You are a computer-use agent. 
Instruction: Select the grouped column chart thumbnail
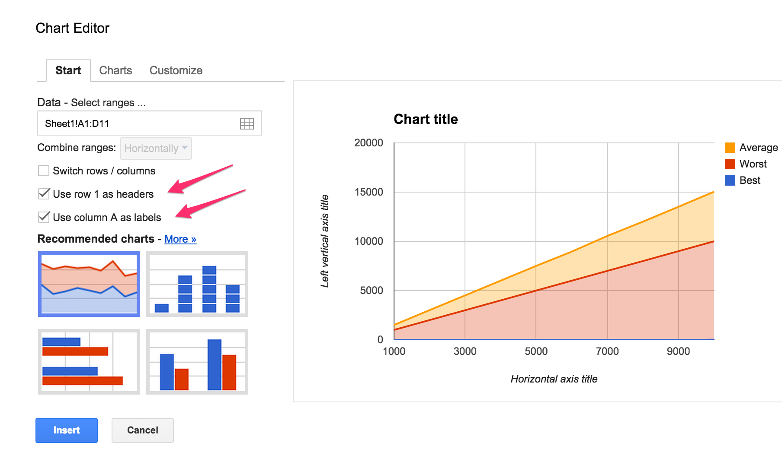coord(197,362)
